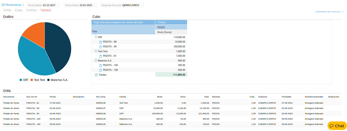Sort grid by Bruto column header

click(x=160, y=97)
